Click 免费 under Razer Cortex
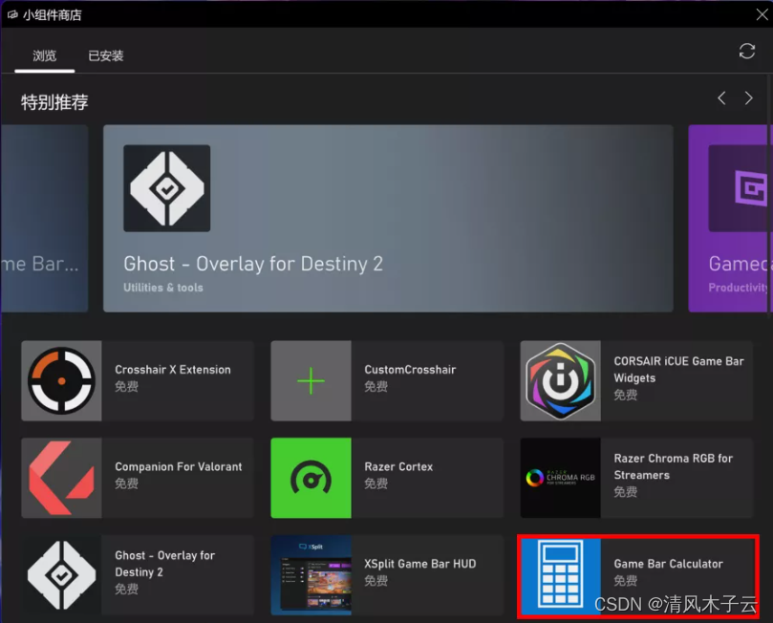The image size is (773, 623). tap(376, 483)
